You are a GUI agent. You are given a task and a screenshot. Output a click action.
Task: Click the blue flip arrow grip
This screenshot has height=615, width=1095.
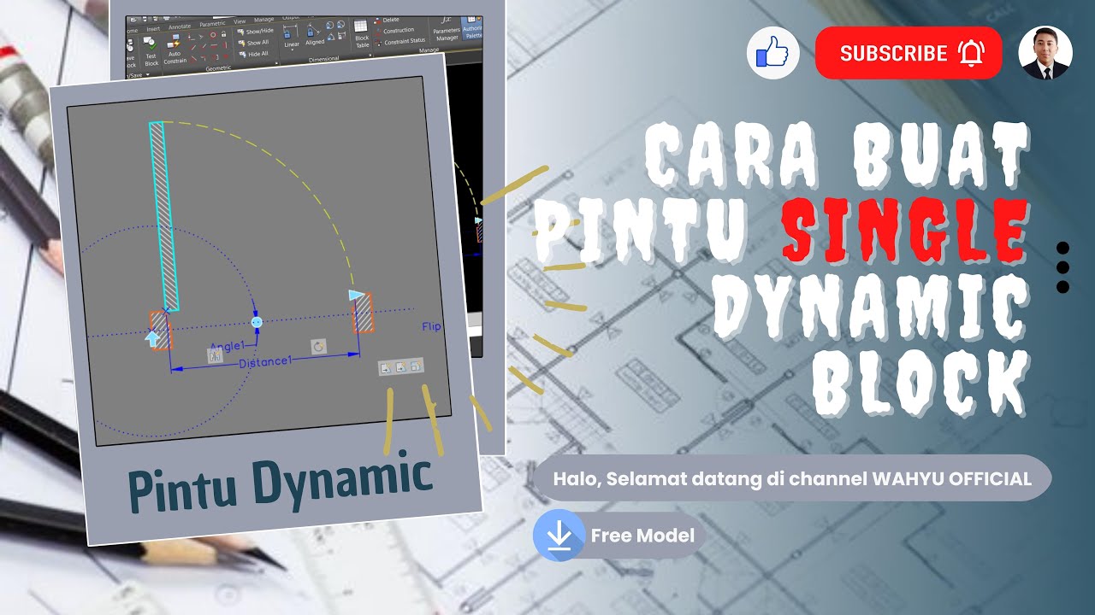pos(153,338)
